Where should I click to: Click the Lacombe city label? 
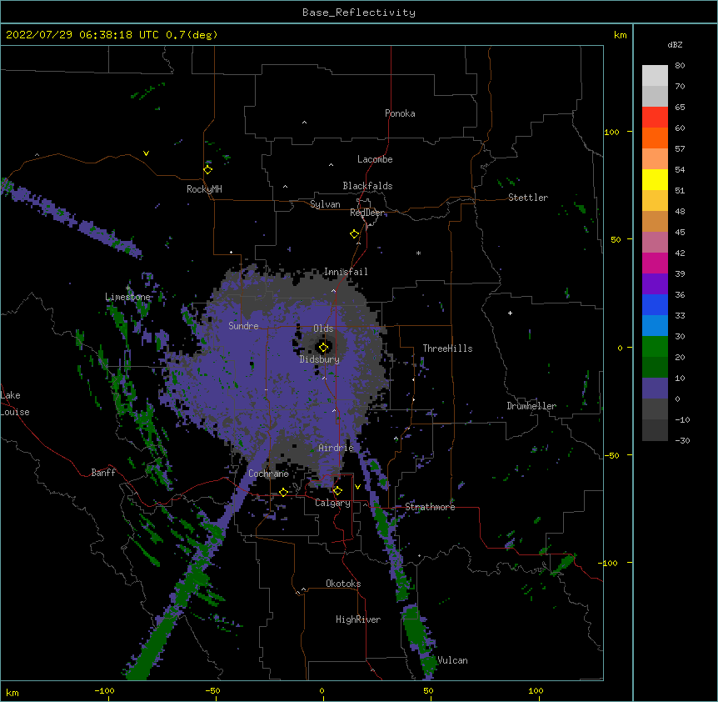375,159
